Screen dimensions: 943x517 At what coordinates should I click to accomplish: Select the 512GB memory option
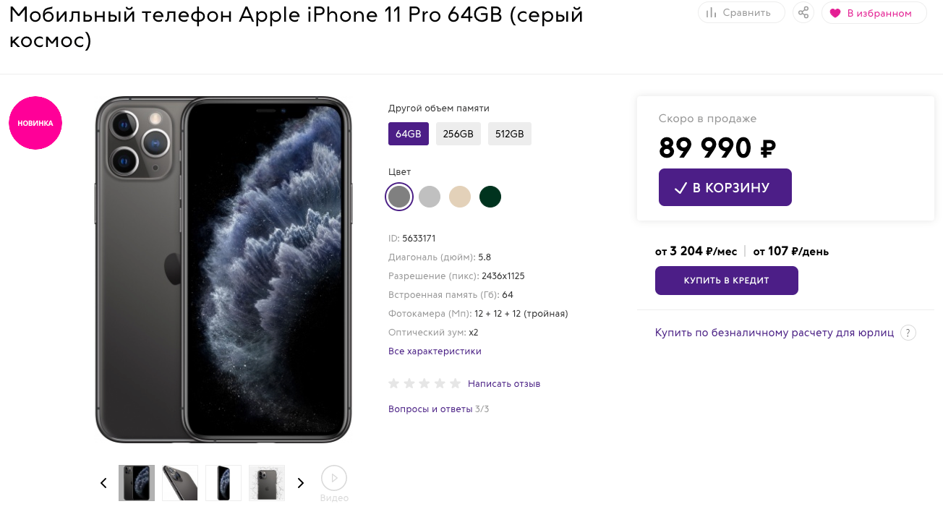coord(509,134)
